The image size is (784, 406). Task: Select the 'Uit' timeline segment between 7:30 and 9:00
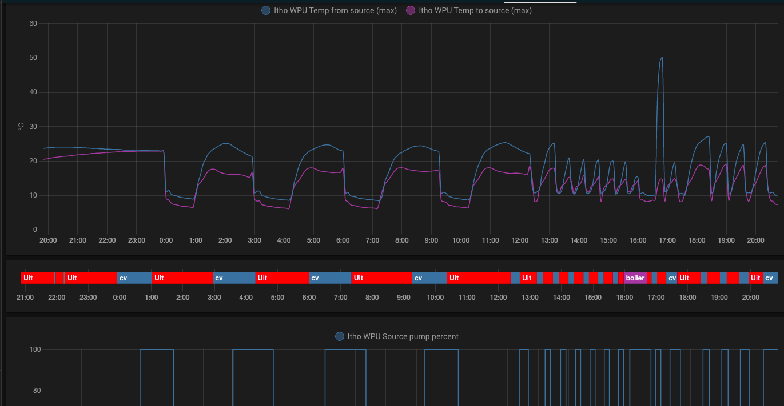381,278
